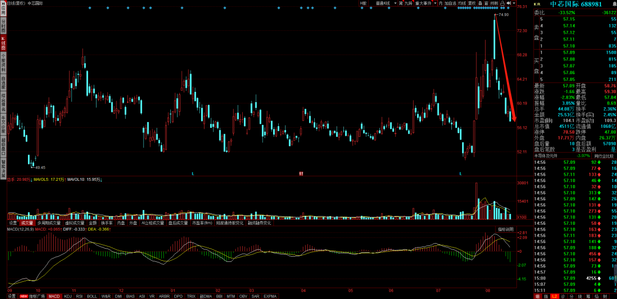
Task: Open 指标说明 indicator description
Action: coord(506,229)
